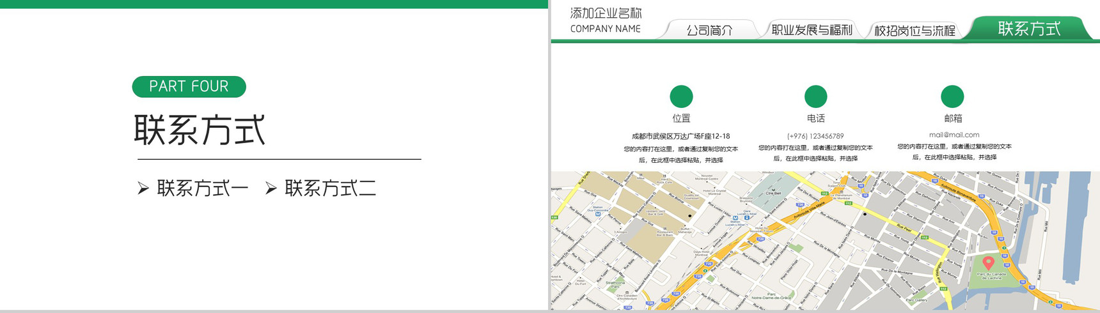Open the 公司简介 tab
1100x313 pixels.
(709, 30)
